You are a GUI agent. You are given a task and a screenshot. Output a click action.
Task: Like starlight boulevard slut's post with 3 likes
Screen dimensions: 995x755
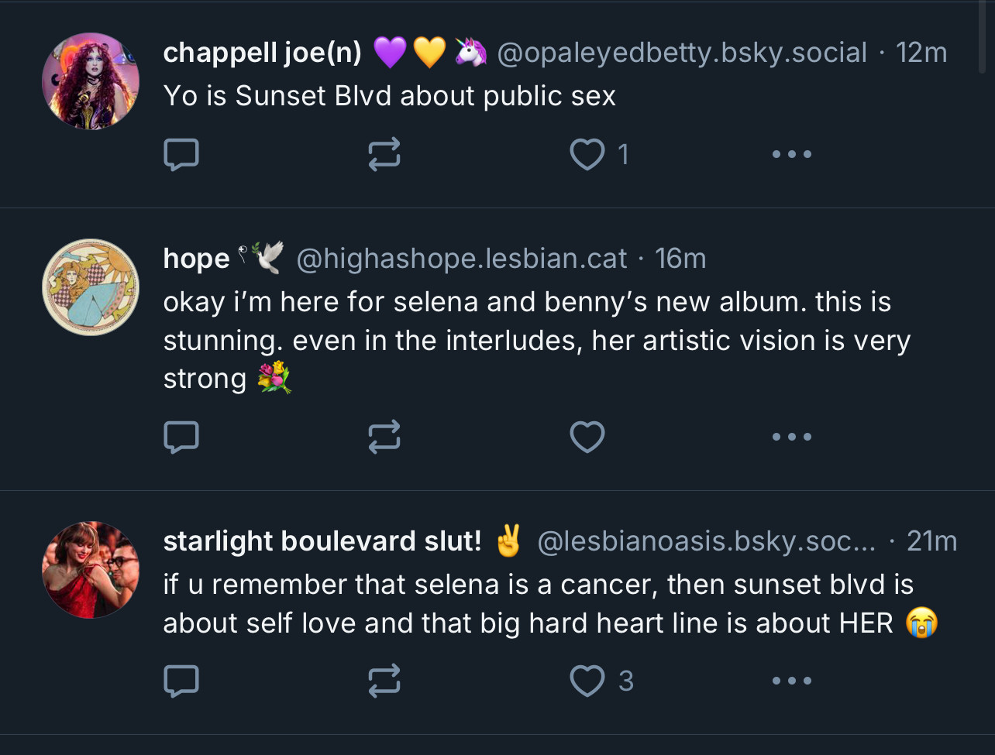pyautogui.click(x=602, y=681)
